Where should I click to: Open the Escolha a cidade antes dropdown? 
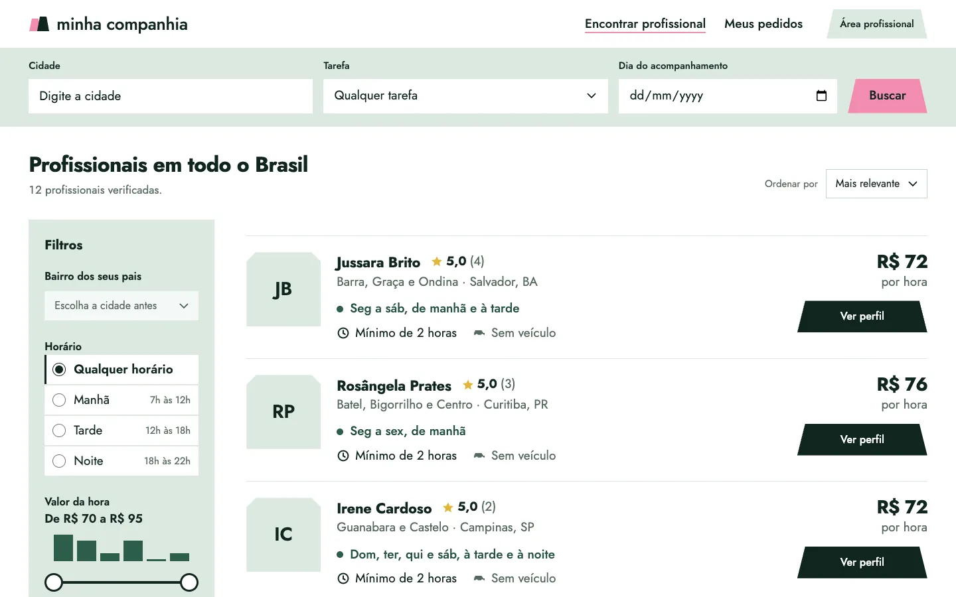121,306
